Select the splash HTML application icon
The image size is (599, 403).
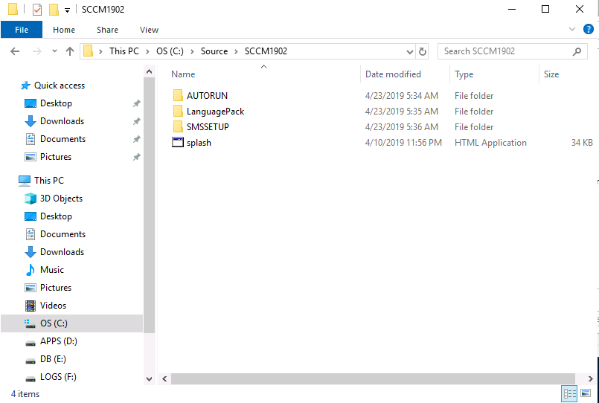coord(178,142)
